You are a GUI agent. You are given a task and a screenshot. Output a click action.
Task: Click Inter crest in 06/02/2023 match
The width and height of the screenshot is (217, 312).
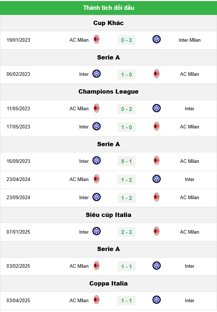[97, 74]
